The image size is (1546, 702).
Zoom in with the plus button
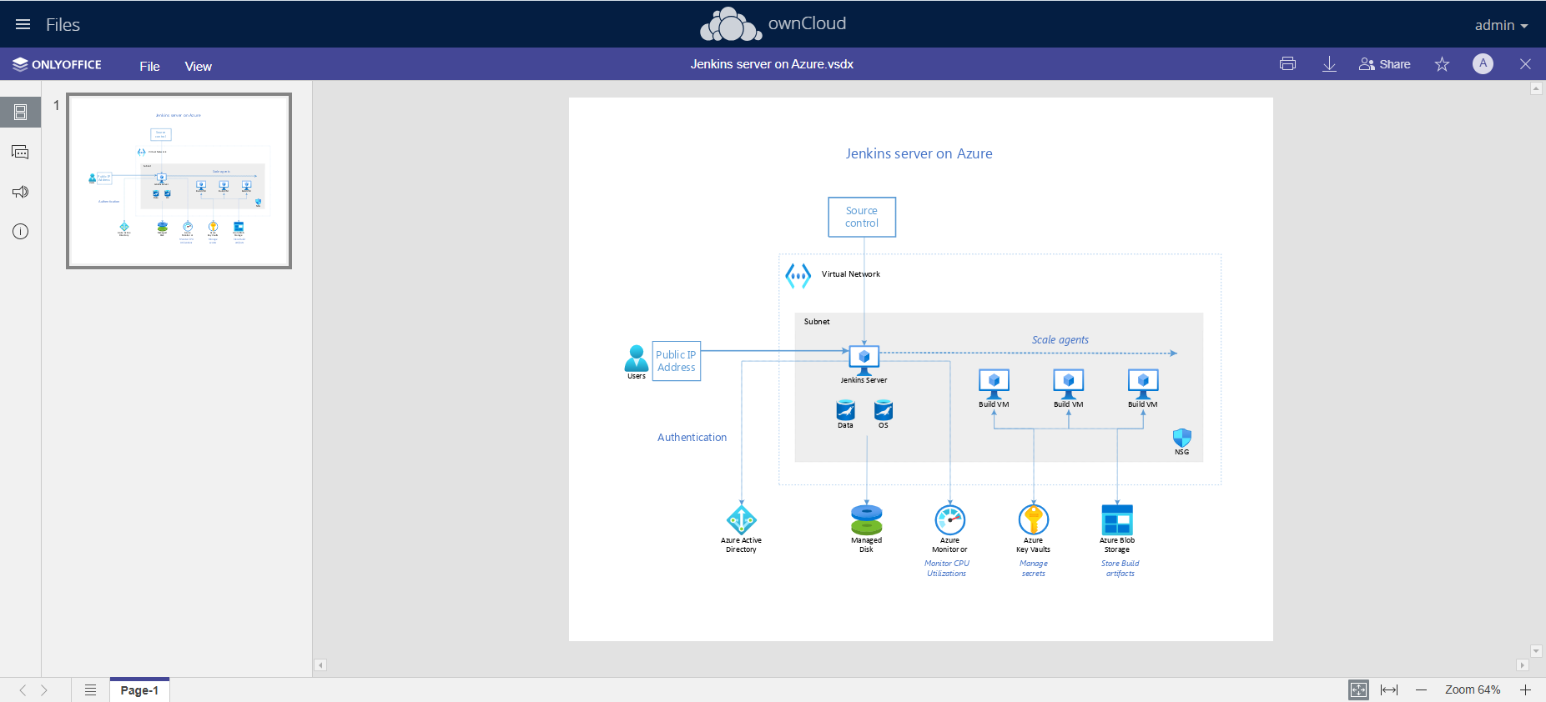1525,689
